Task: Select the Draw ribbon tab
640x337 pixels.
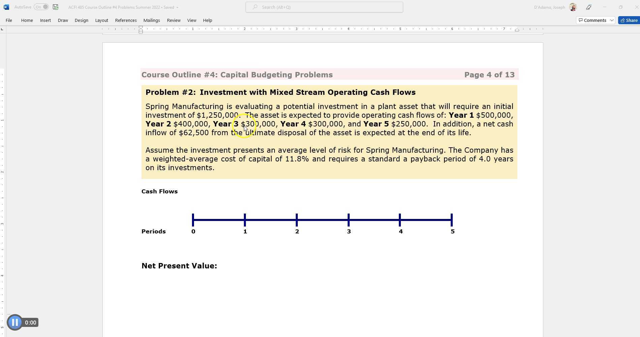Action: tap(63, 20)
